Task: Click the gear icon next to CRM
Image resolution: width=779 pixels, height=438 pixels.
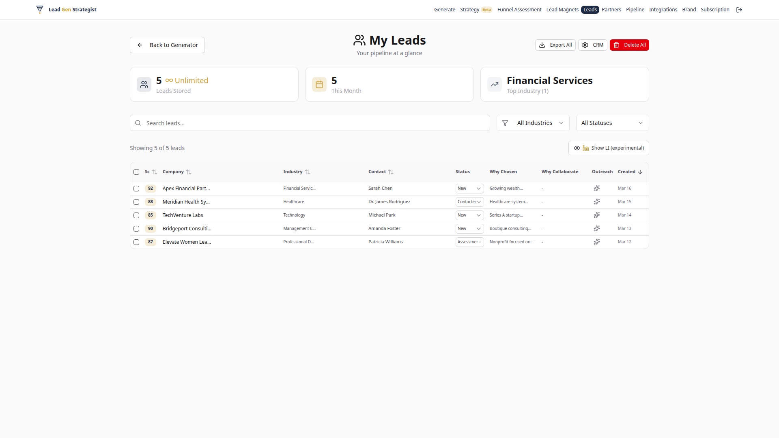Action: tap(585, 45)
